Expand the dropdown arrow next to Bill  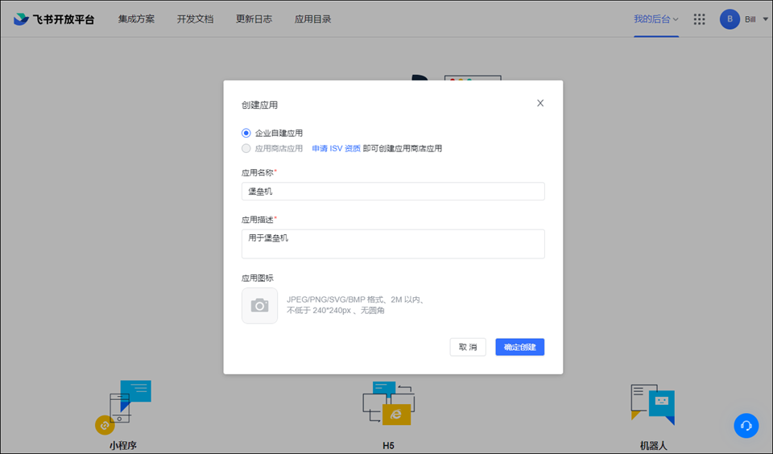[764, 19]
